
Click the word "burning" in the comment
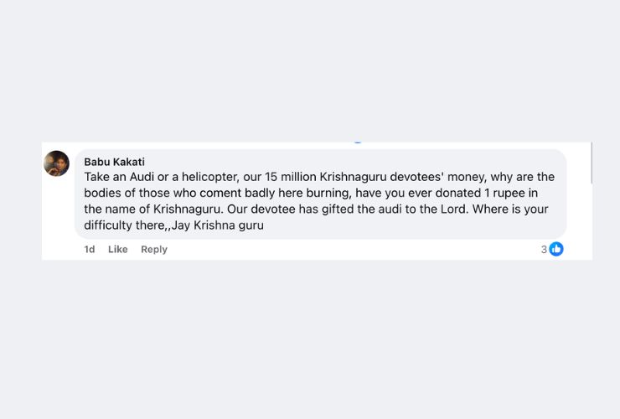(329, 193)
